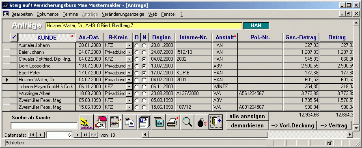Viewport: 362px width, 148px height.
Task: Click the printer icon with red star
Action: pyautogui.click(x=172, y=122)
